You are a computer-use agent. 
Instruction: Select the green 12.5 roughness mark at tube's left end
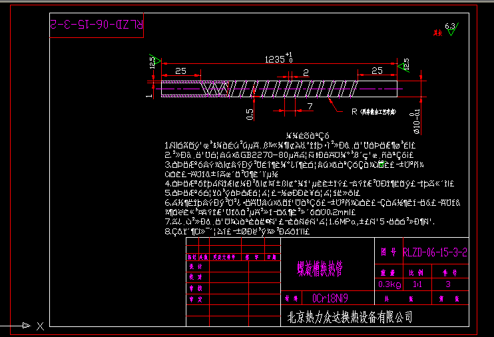pyautogui.click(x=154, y=61)
